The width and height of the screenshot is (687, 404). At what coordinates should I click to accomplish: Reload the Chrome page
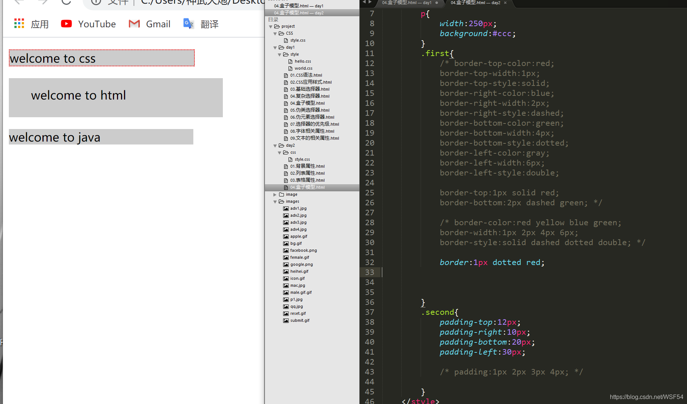click(x=66, y=2)
